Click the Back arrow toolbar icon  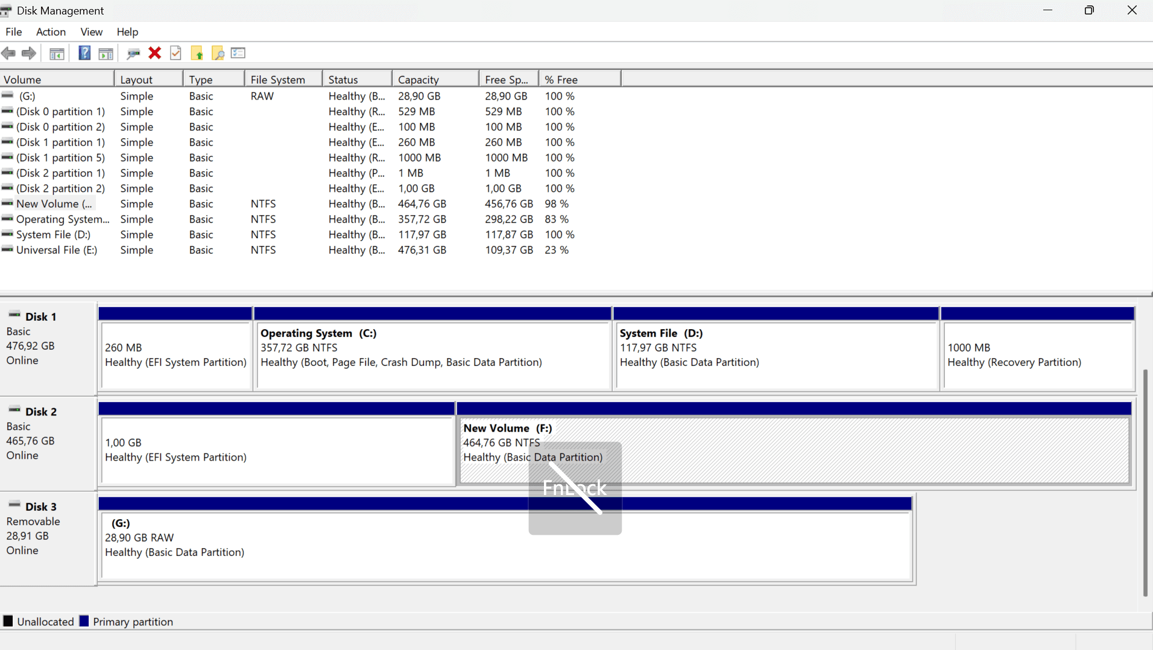(8, 53)
